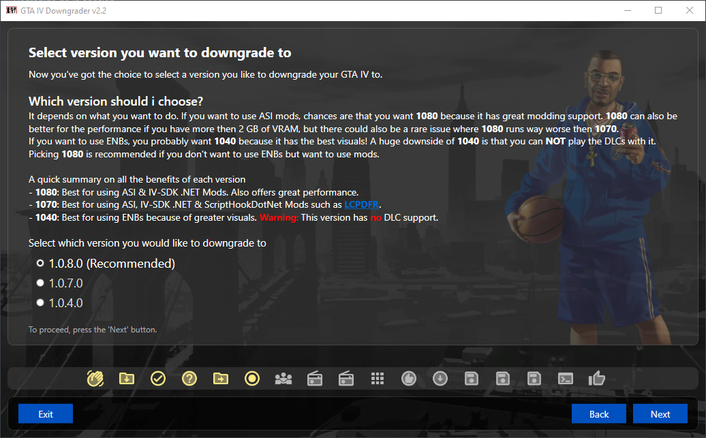Click the gray circular download arrow step icon
The height and width of the screenshot is (438, 706).
[440, 379]
